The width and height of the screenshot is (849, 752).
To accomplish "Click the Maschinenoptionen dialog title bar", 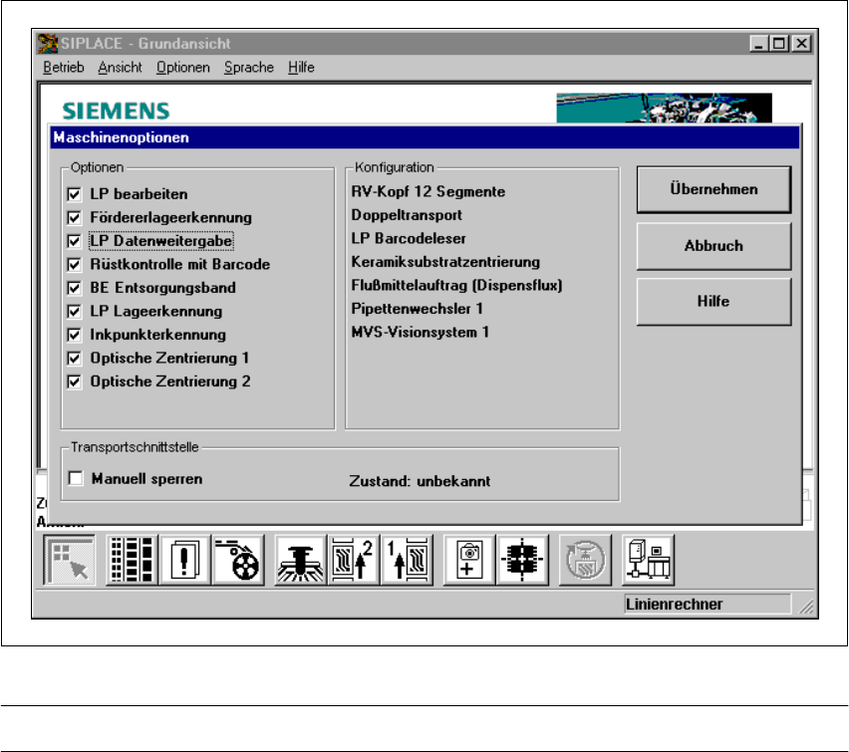I will click(425, 137).
